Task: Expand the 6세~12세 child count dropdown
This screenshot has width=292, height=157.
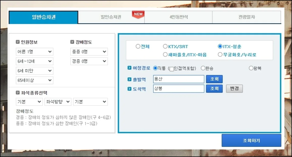Action: [x=34, y=61]
